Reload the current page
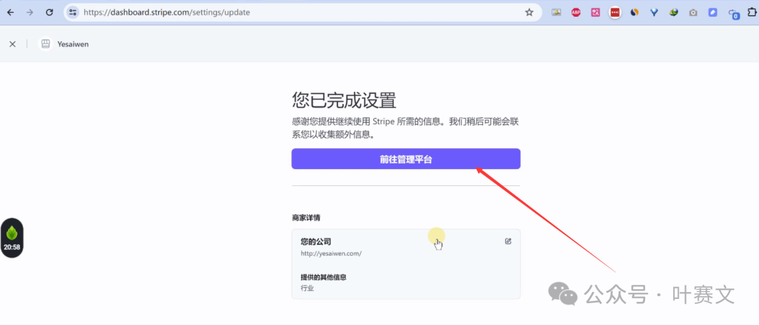Image resolution: width=759 pixels, height=325 pixels. pyautogui.click(x=49, y=12)
